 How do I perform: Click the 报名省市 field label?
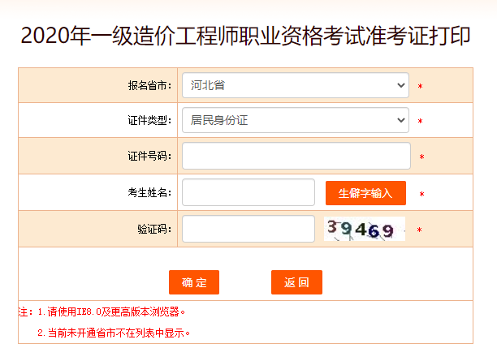[149, 85]
